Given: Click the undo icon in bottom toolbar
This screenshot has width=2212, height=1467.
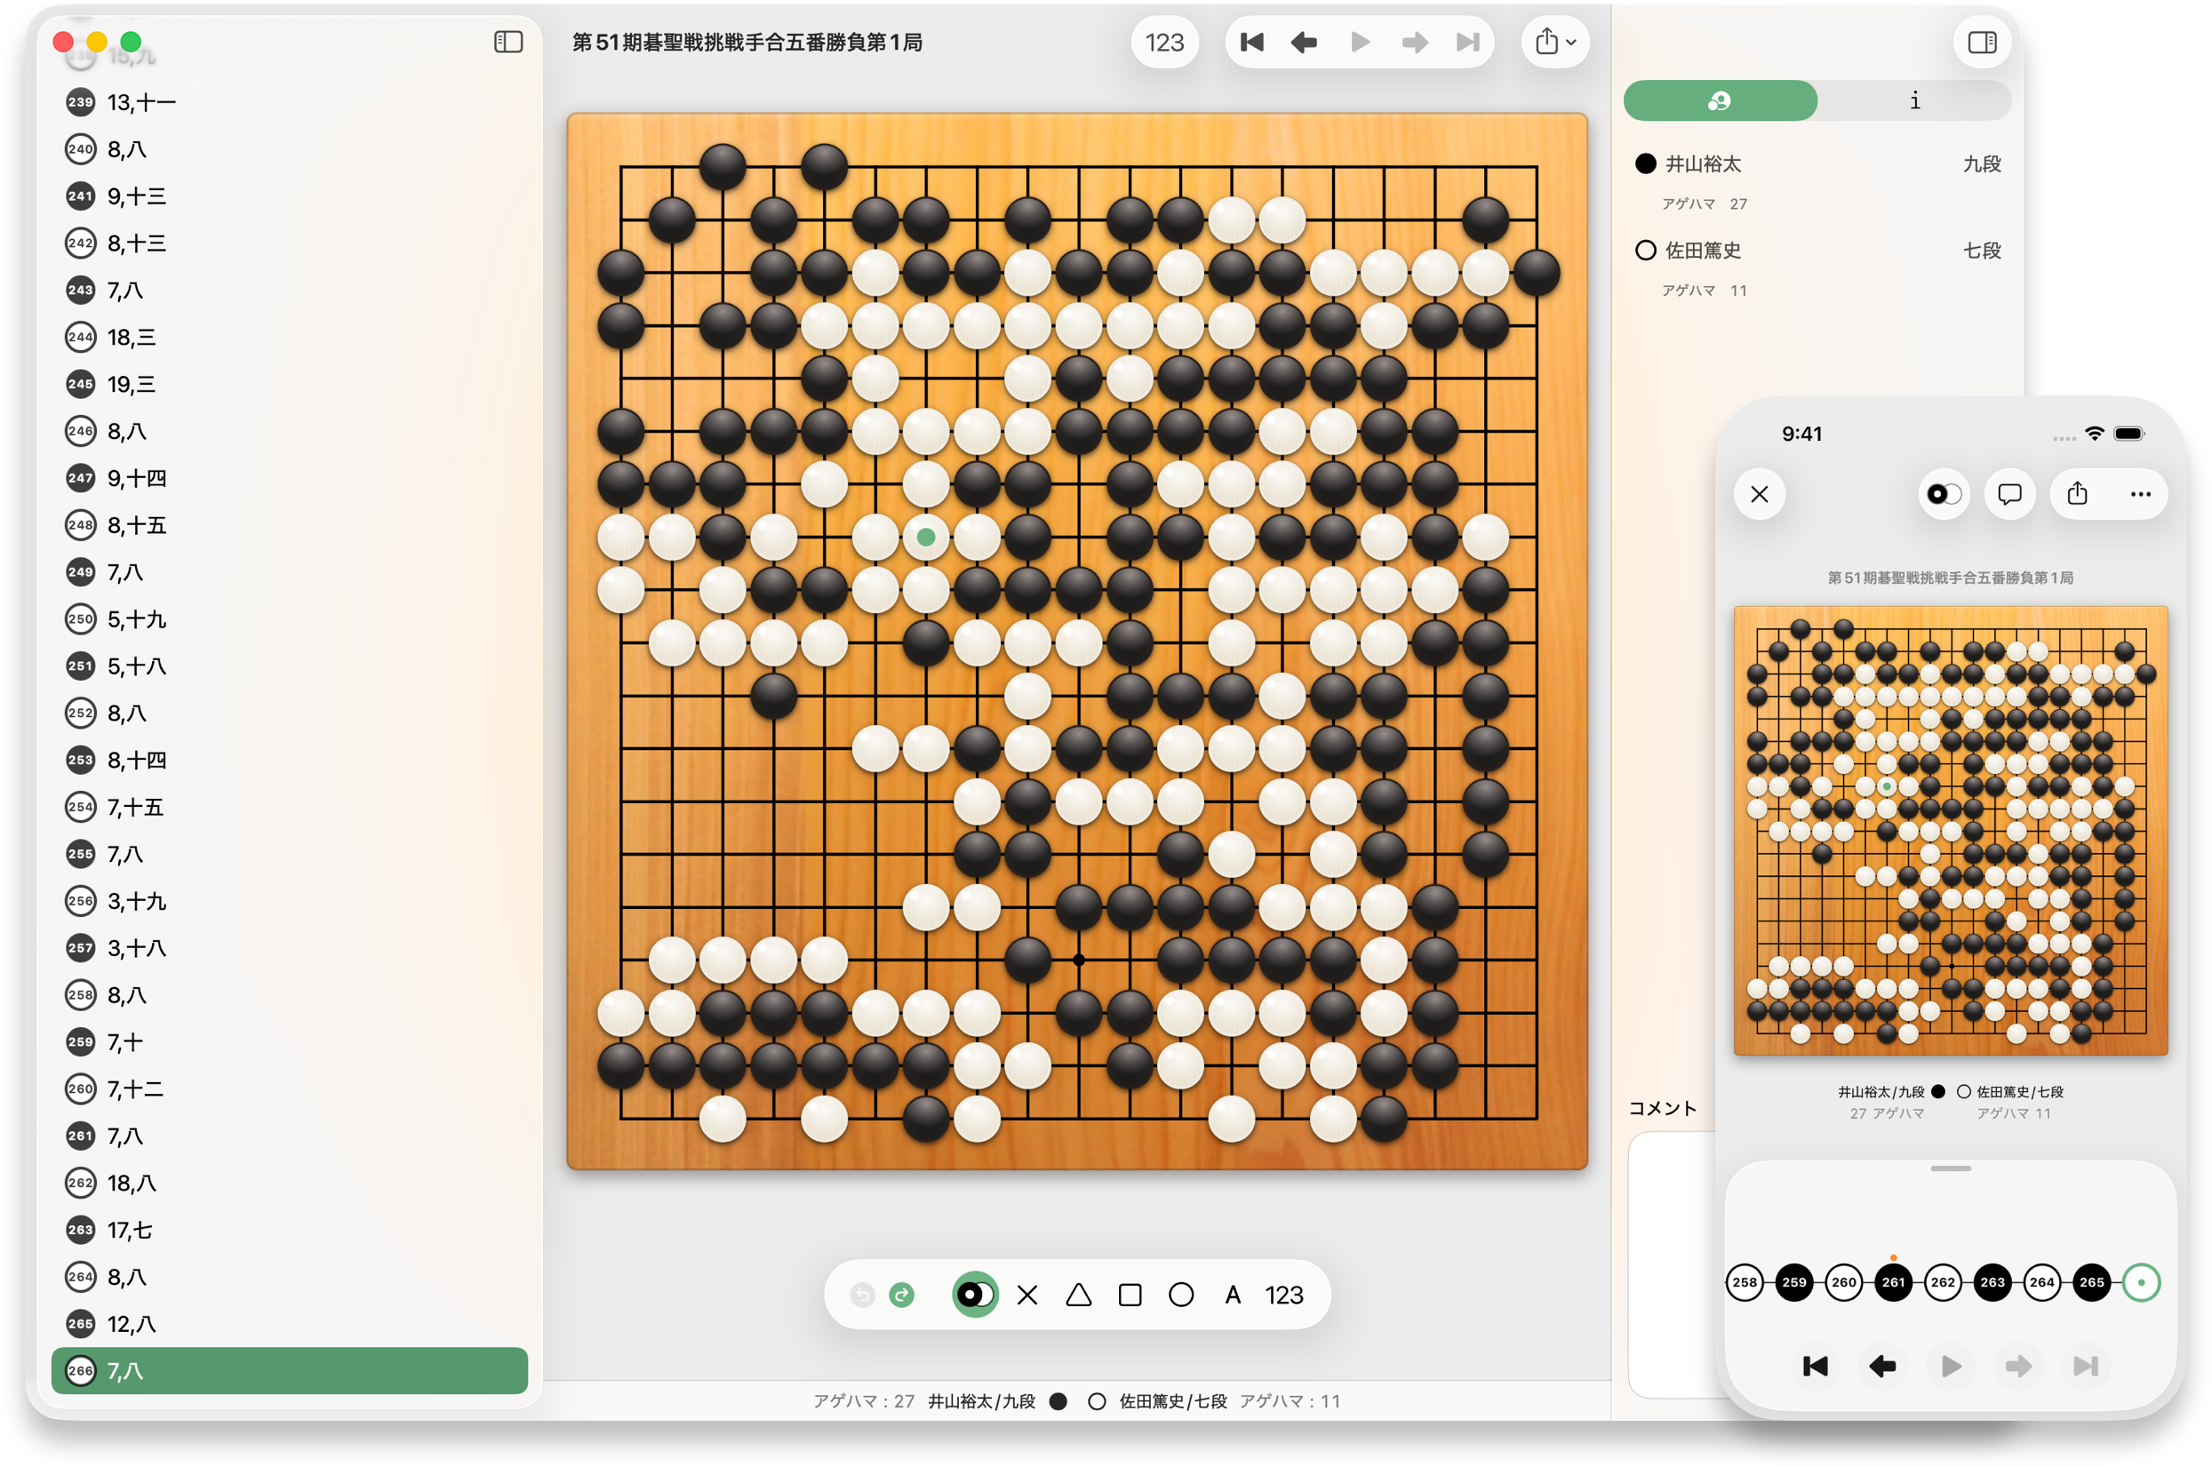Looking at the screenshot, I should (862, 1295).
